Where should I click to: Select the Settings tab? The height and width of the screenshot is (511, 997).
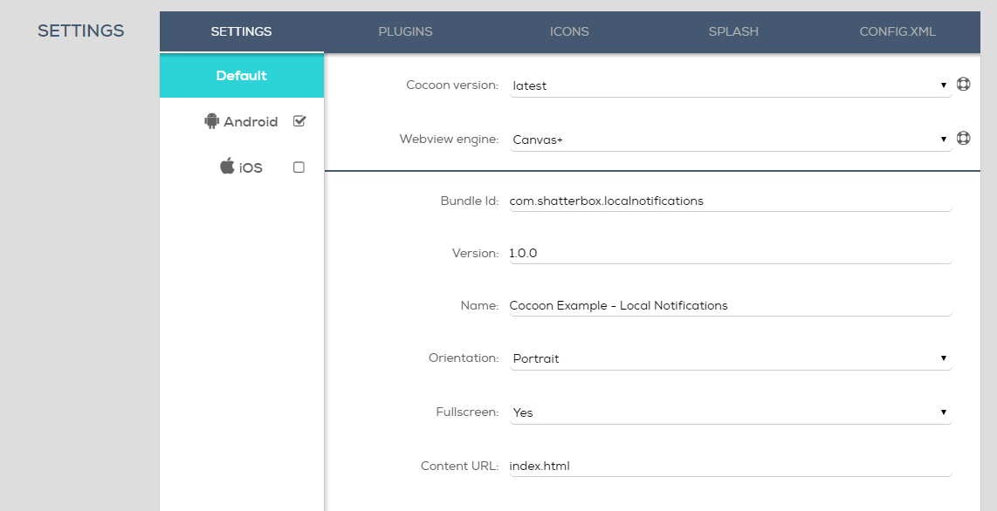click(241, 31)
